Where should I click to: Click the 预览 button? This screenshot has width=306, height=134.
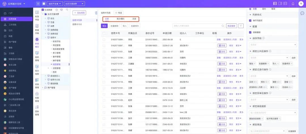click(x=118, y=13)
